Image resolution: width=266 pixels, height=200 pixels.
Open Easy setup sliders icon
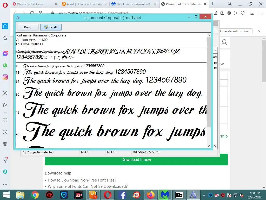pos(261,13)
